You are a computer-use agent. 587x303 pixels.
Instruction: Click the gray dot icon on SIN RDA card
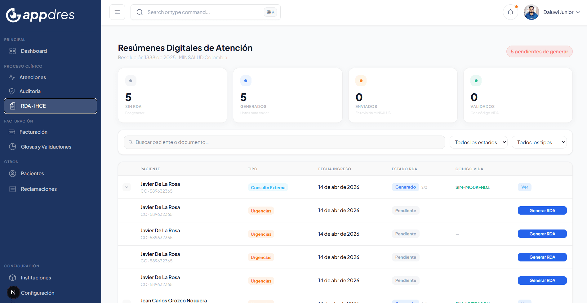(x=131, y=81)
